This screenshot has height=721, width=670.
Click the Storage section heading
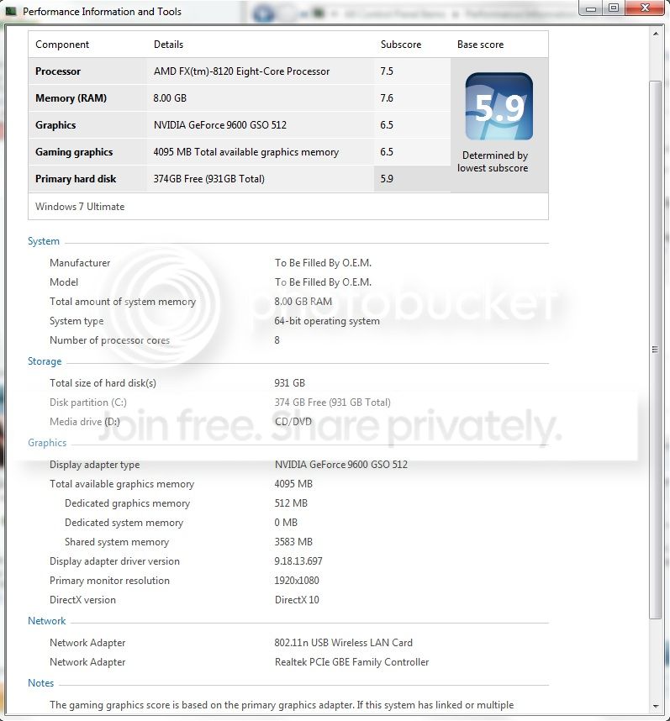click(x=45, y=361)
